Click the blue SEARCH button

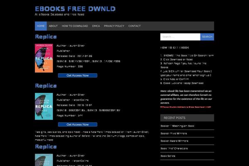click(207, 37)
